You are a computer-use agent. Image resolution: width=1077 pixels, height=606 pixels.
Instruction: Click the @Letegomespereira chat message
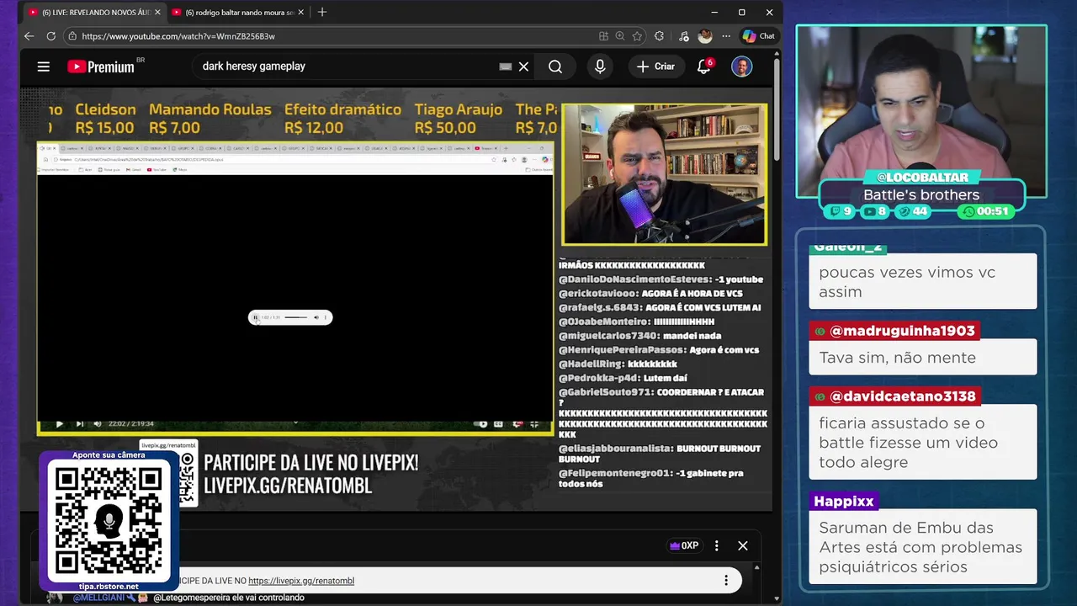point(229,598)
